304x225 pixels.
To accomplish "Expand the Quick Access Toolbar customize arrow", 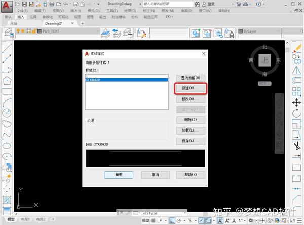I will coord(98,4).
